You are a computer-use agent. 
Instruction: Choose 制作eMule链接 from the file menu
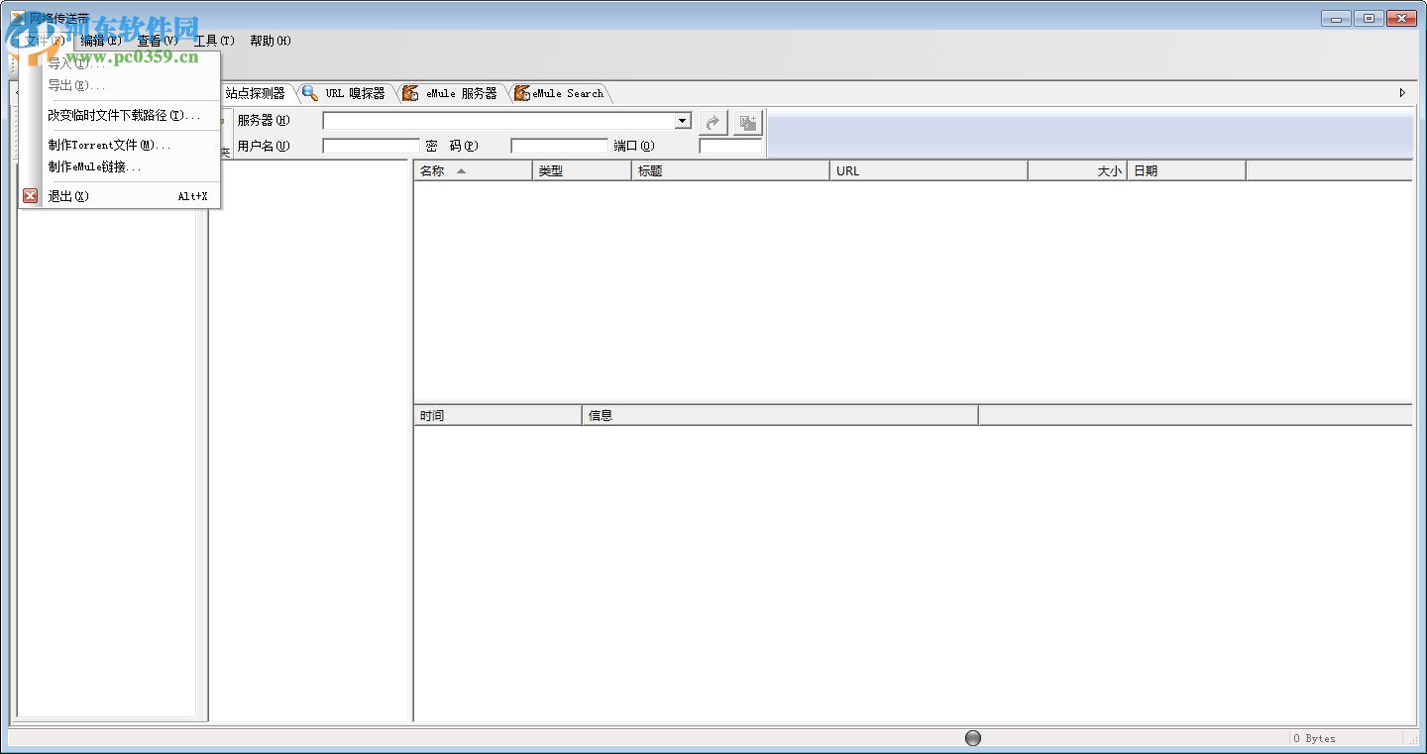(120, 166)
